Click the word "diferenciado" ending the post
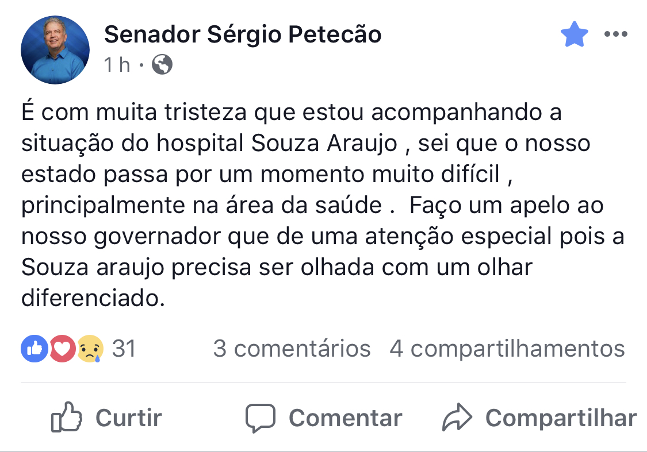The width and height of the screenshot is (647, 452). click(92, 299)
